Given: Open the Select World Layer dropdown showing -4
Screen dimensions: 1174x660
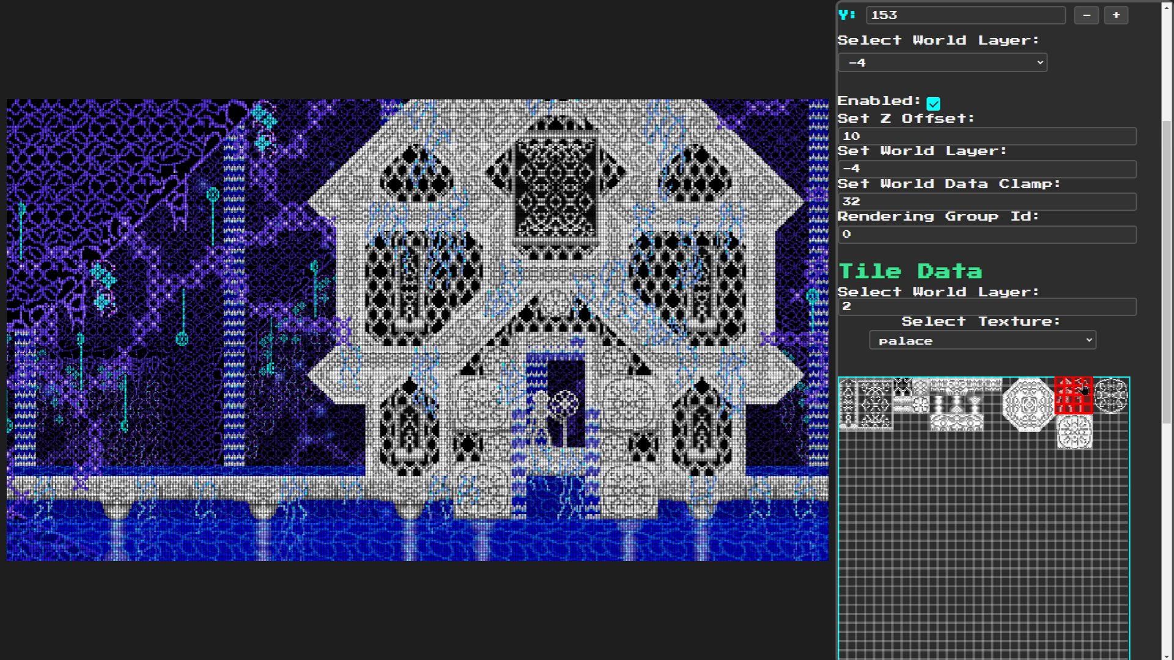Looking at the screenshot, I should pos(942,62).
